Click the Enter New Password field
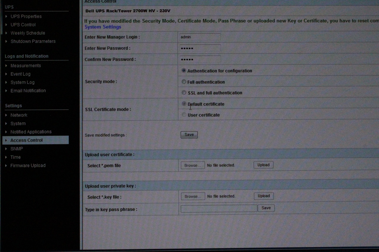 click(200, 48)
